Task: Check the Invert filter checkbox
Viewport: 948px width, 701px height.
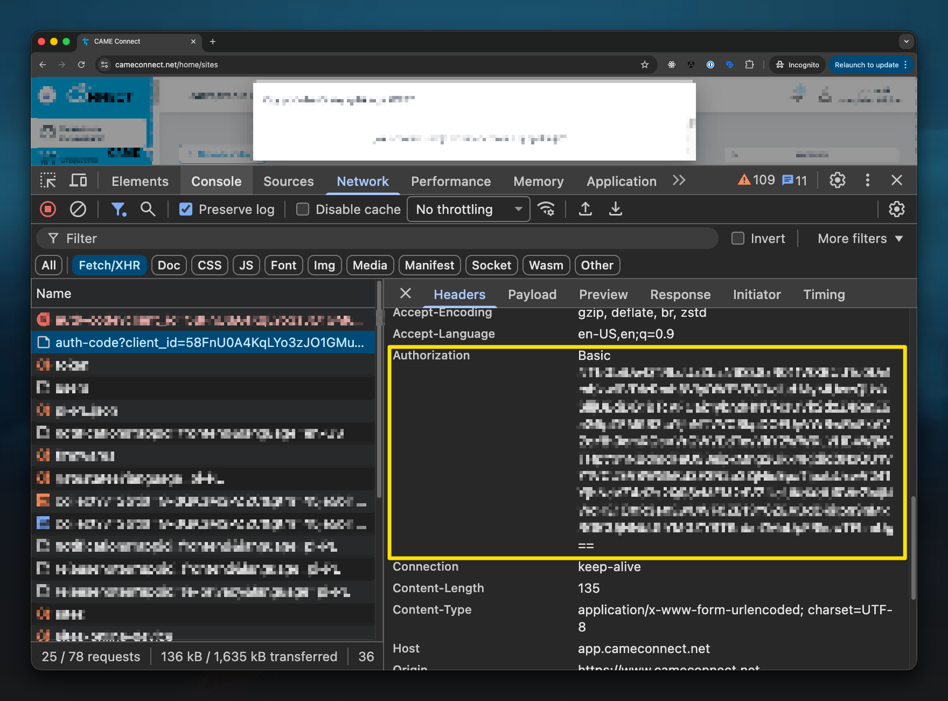Action: tap(738, 238)
